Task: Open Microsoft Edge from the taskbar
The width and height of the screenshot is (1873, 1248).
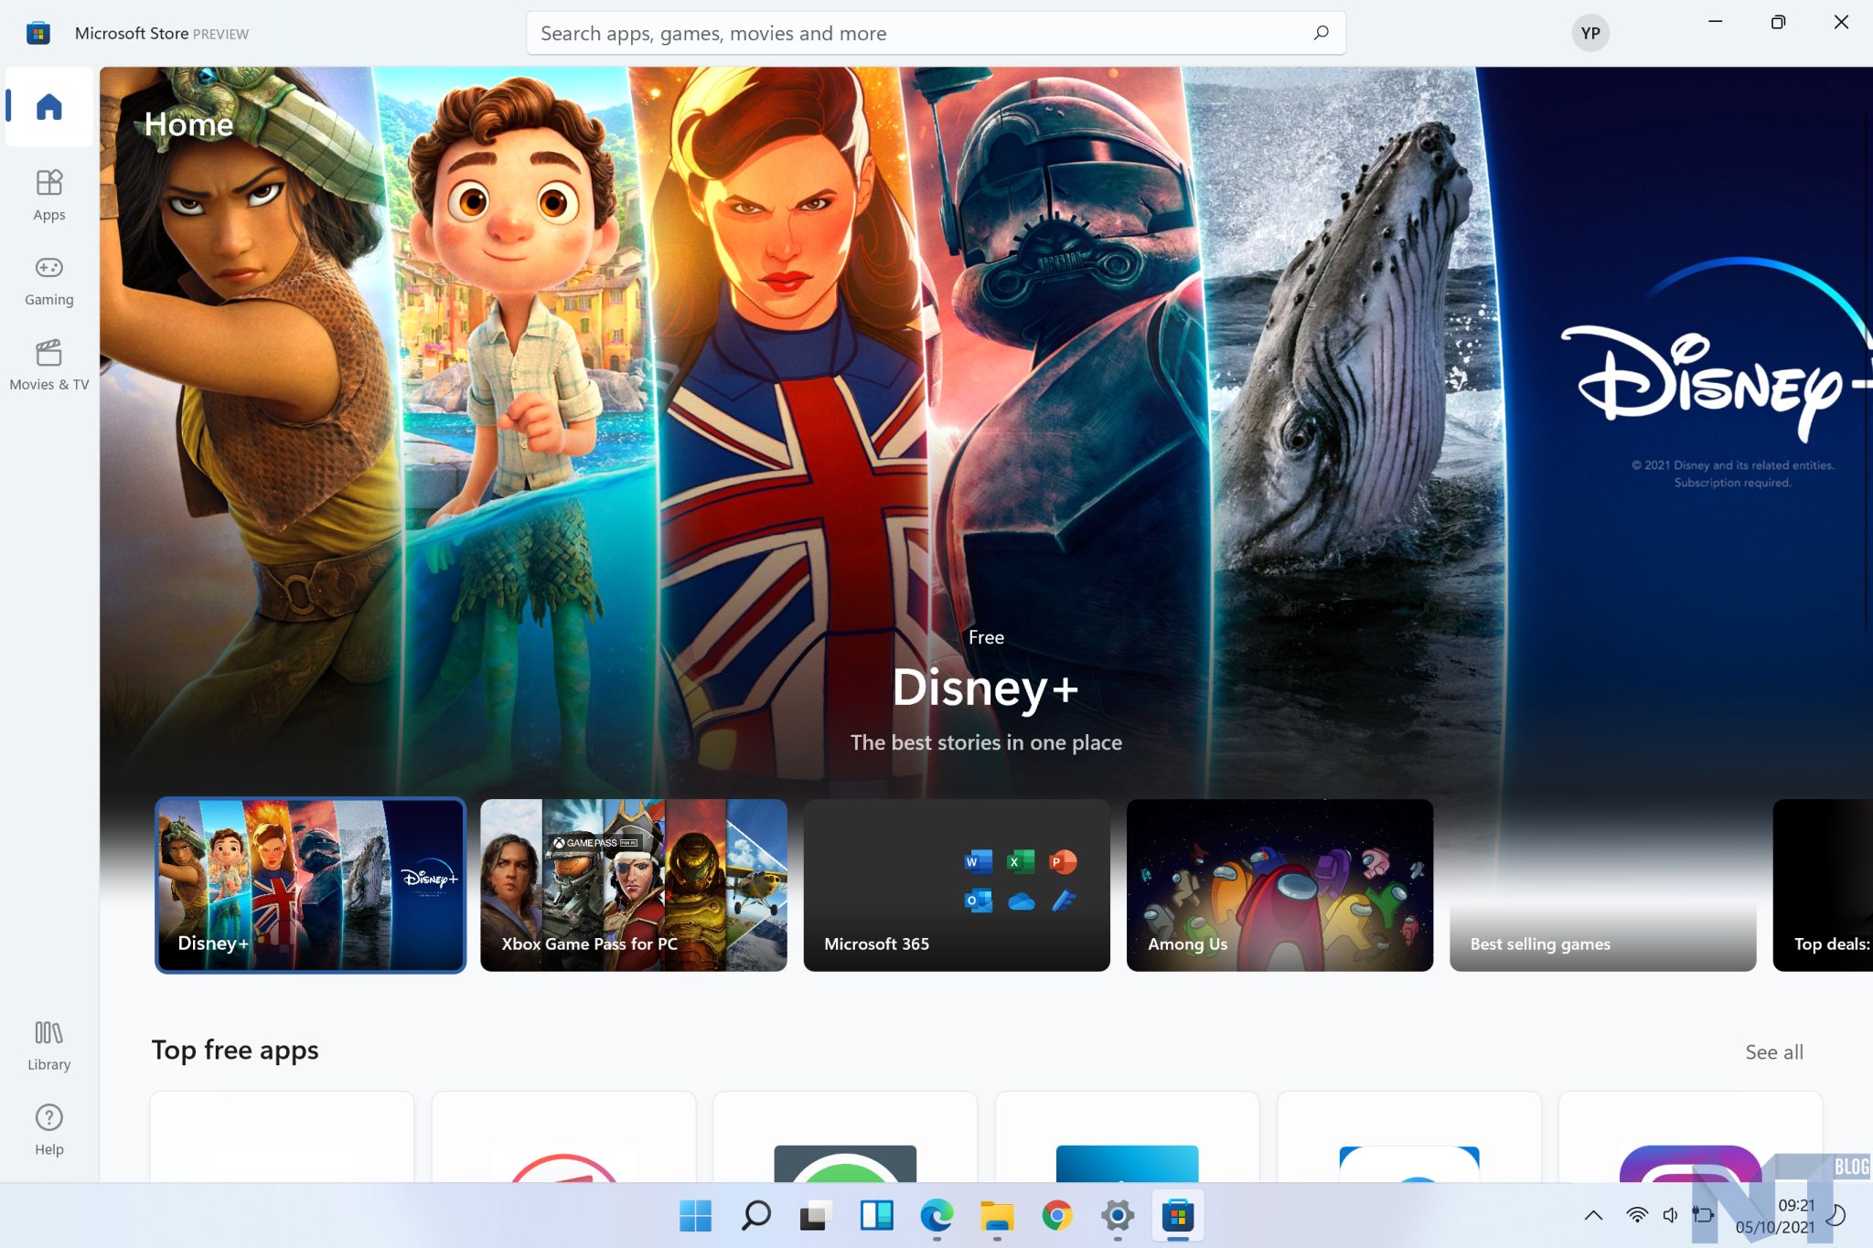Action: (936, 1215)
